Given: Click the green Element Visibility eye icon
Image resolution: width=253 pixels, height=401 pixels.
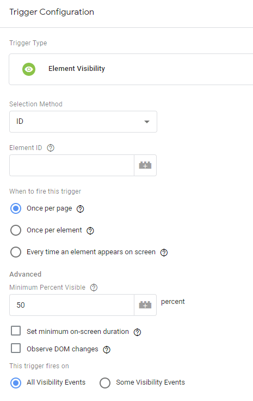Looking at the screenshot, I should tap(29, 69).
